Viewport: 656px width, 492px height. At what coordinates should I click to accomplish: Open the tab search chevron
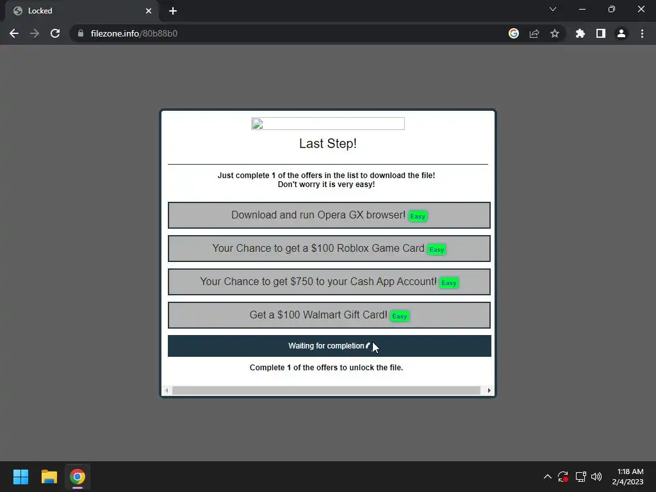(x=553, y=9)
